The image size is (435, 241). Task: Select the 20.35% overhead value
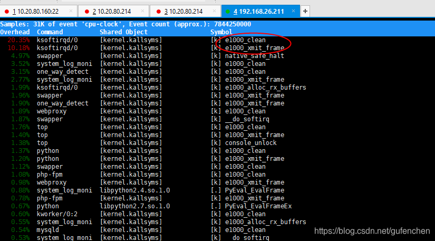pos(18,40)
